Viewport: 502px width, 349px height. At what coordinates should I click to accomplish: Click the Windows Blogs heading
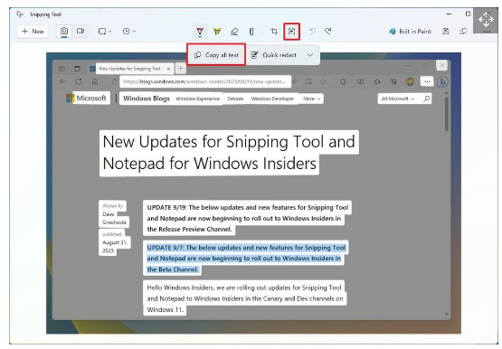[147, 99]
